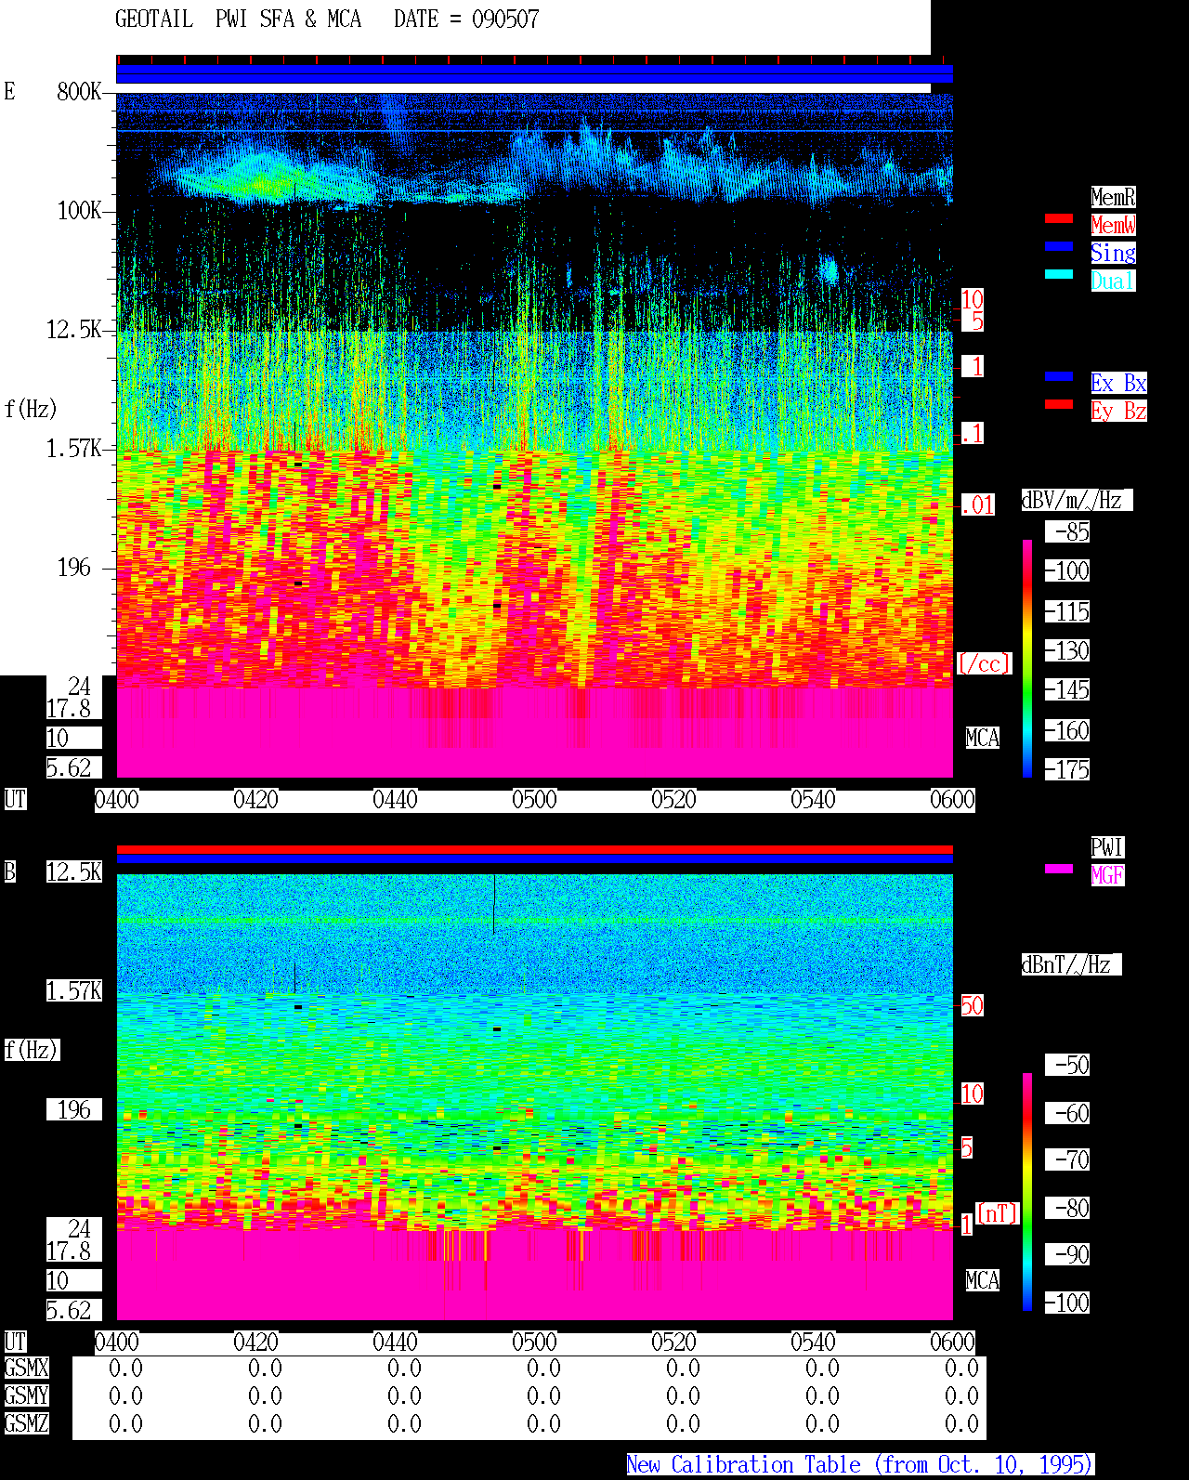The image size is (1189, 1480).
Task: Click the 0500 tick on upper time axis
Action: (534, 799)
